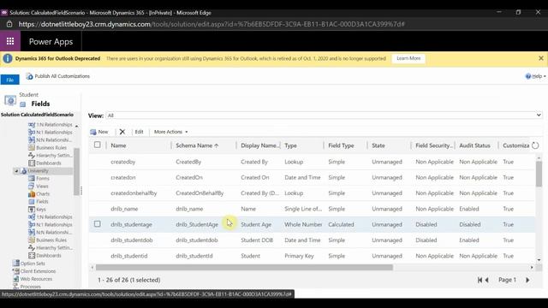Open Forms in the solution tree
Viewport: 548px width, 308px height.
42,179
